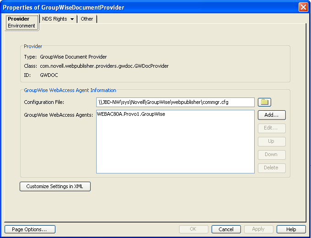Click the GroupWise Document Provider type value

point(73,57)
